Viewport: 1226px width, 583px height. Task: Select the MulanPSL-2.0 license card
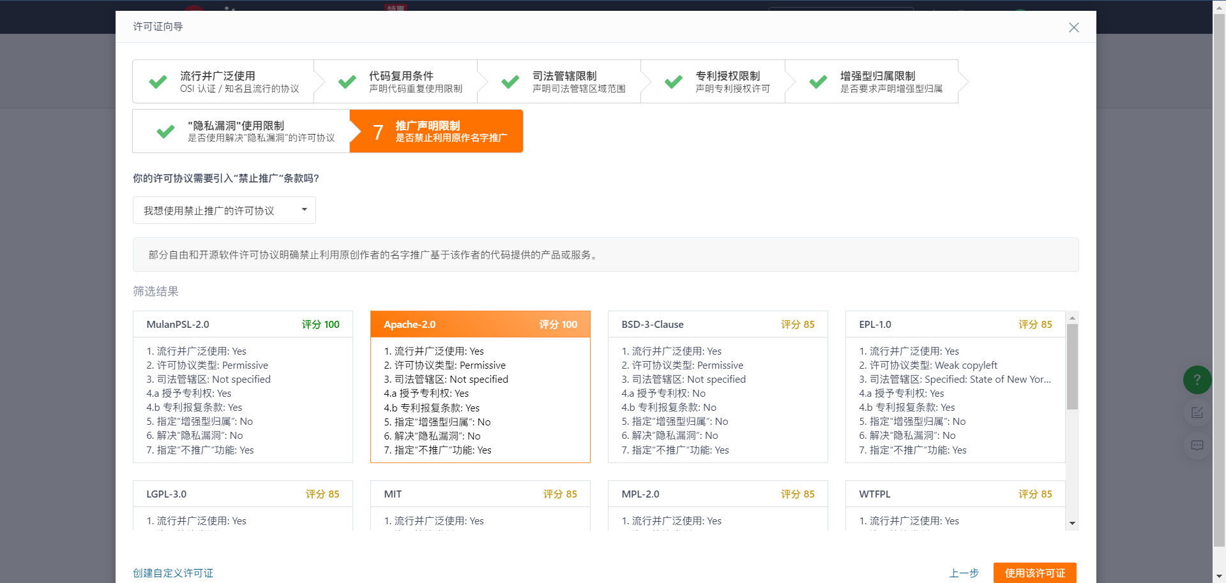pos(243,387)
